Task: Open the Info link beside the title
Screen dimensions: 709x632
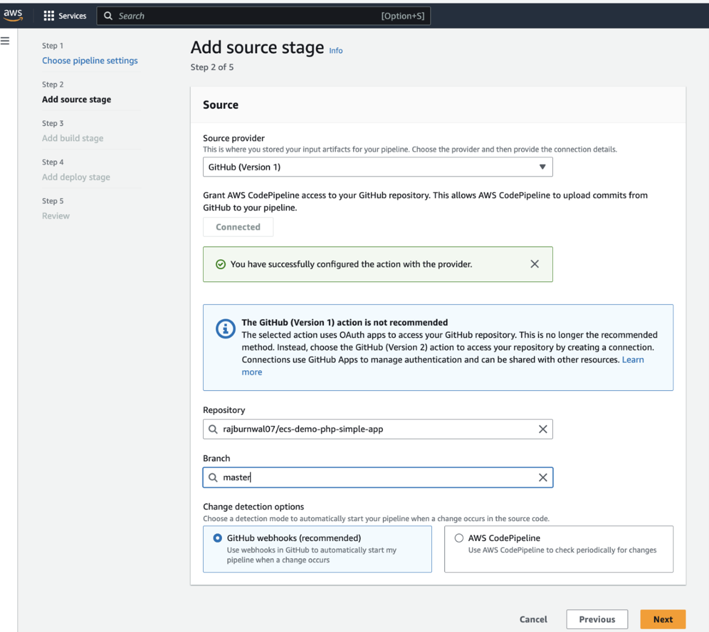Action: pos(336,50)
